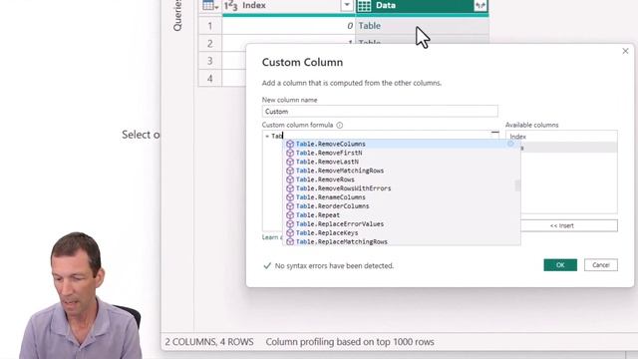
Task: Open the Index column filter dropdown
Action: point(347,5)
